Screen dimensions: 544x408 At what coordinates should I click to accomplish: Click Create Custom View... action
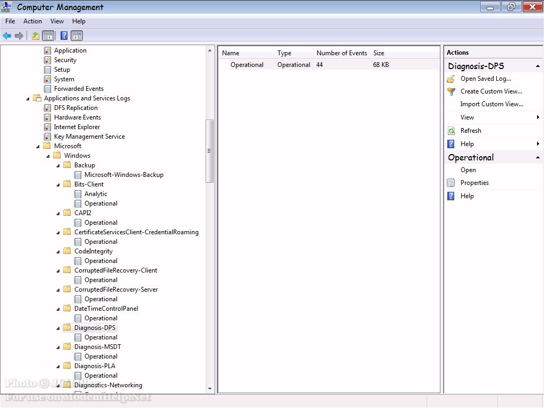491,91
